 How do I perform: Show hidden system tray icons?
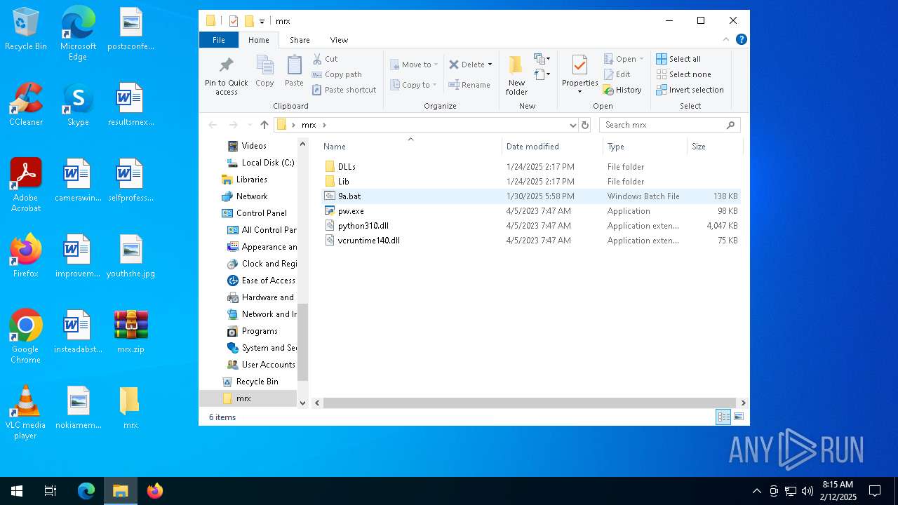coord(756,491)
